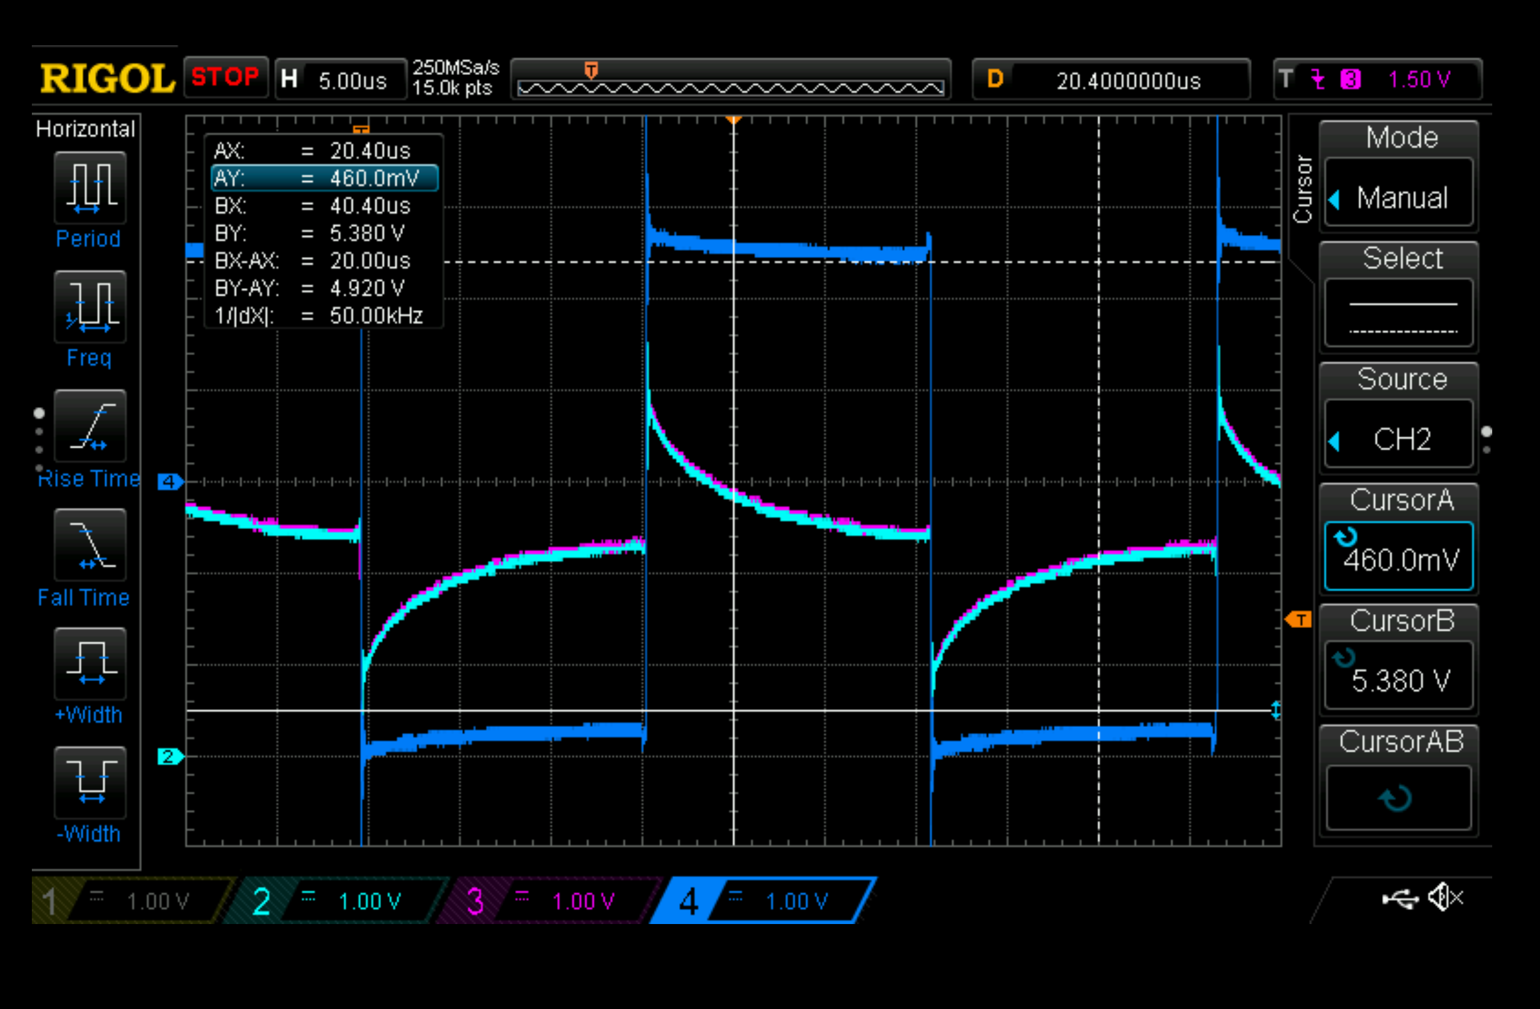Click the 15.0k pts memory depth text
Viewport: 1540px width, 1009px height.
point(453,88)
